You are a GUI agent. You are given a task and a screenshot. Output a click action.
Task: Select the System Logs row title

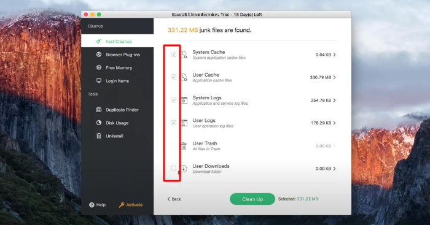click(x=207, y=97)
